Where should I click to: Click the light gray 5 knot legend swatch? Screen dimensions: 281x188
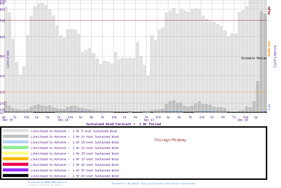click(15, 131)
